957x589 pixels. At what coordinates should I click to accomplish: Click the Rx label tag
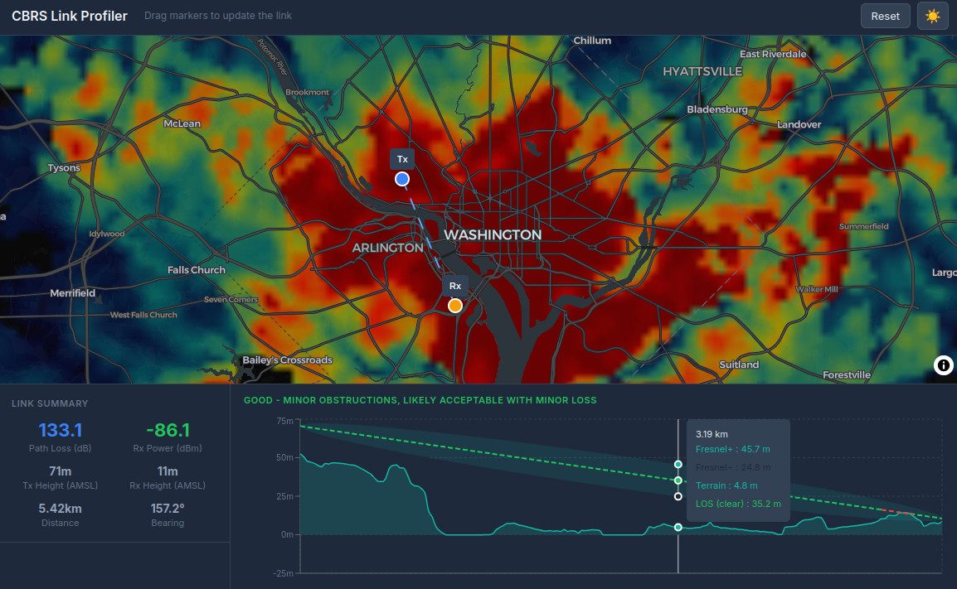point(454,286)
